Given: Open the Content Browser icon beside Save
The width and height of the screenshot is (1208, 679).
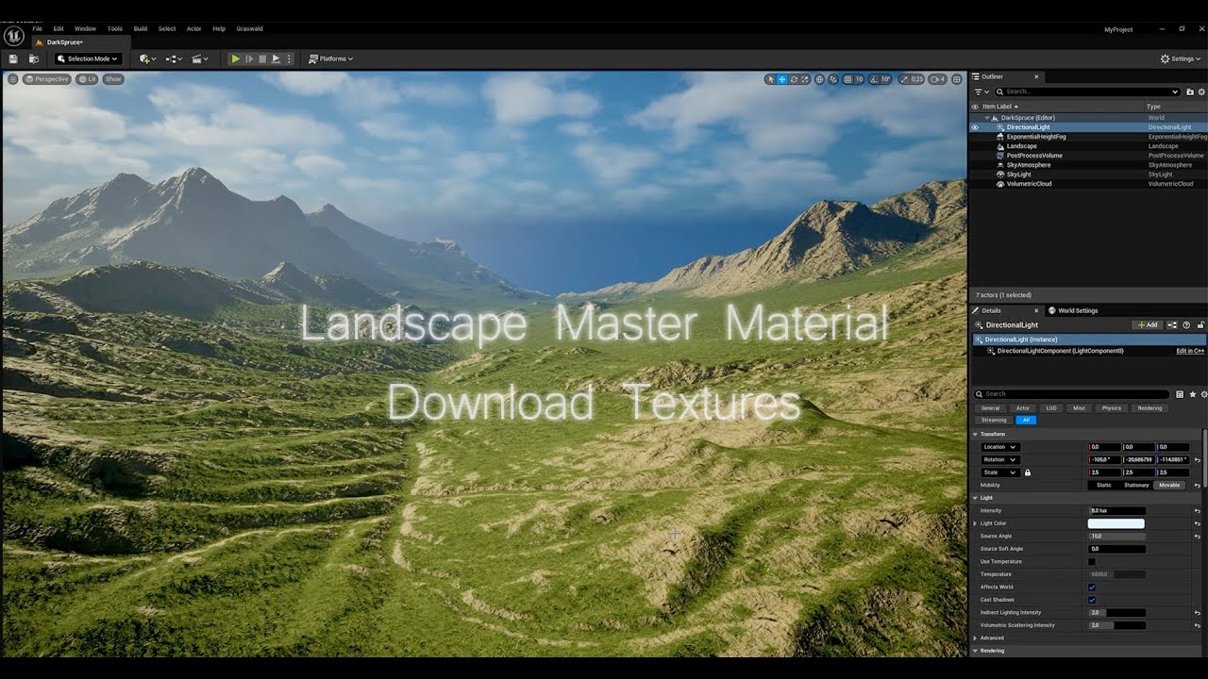Looking at the screenshot, I should [34, 58].
